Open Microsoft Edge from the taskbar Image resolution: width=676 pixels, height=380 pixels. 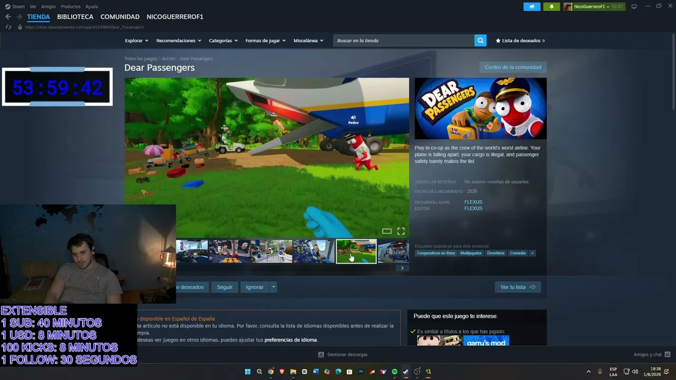[339, 372]
